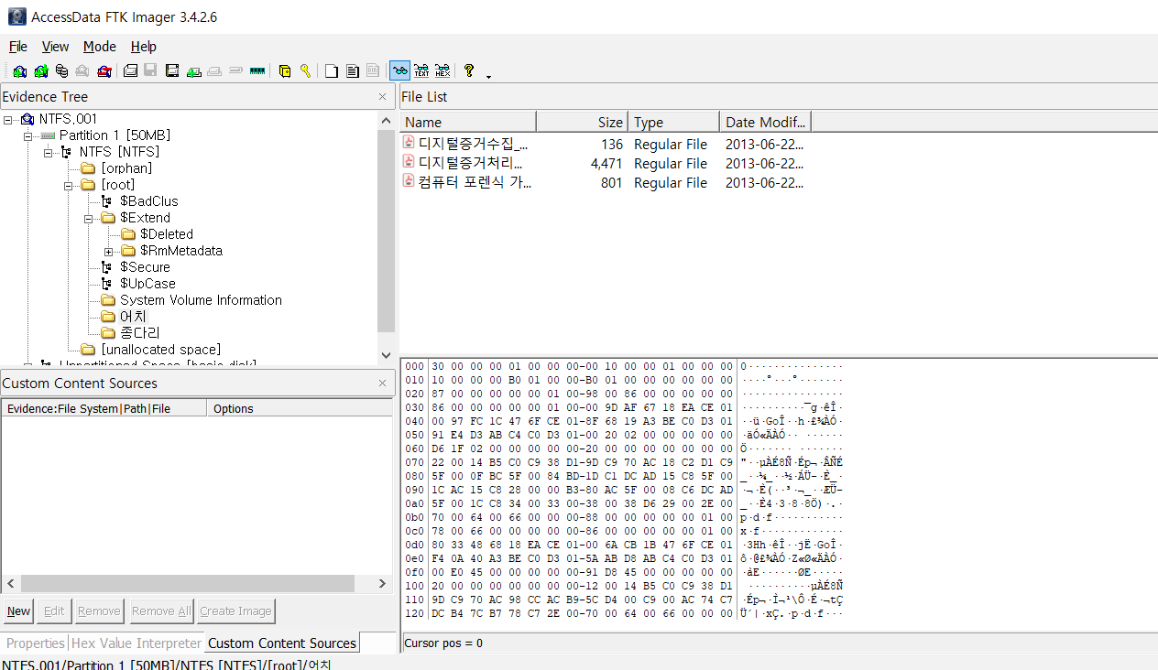Image resolution: width=1158 pixels, height=670 pixels.
Task: Select System Volume Information folder
Action: [201, 300]
